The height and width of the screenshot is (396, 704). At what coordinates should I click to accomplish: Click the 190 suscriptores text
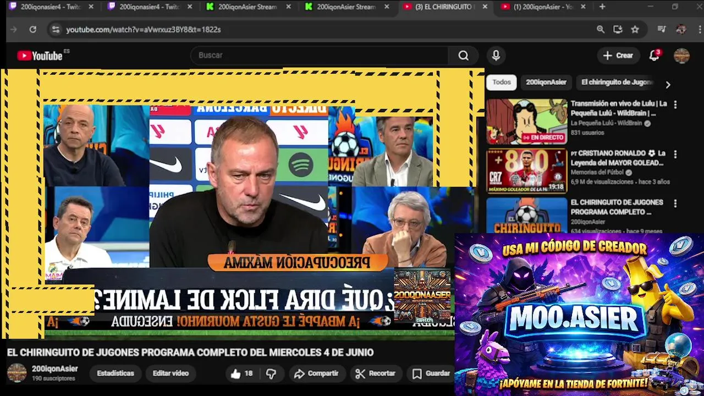point(53,378)
